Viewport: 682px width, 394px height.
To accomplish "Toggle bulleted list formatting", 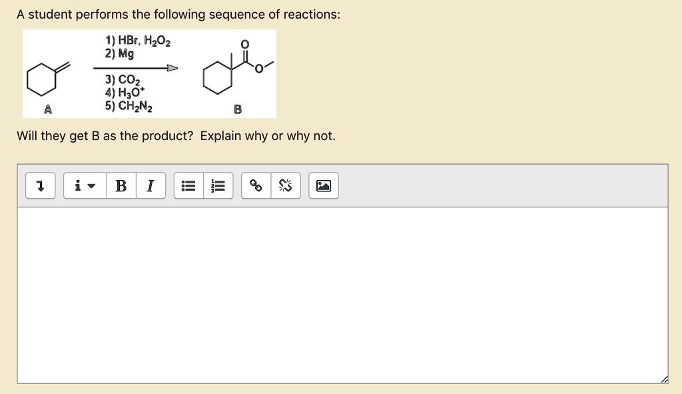I will pyautogui.click(x=188, y=185).
